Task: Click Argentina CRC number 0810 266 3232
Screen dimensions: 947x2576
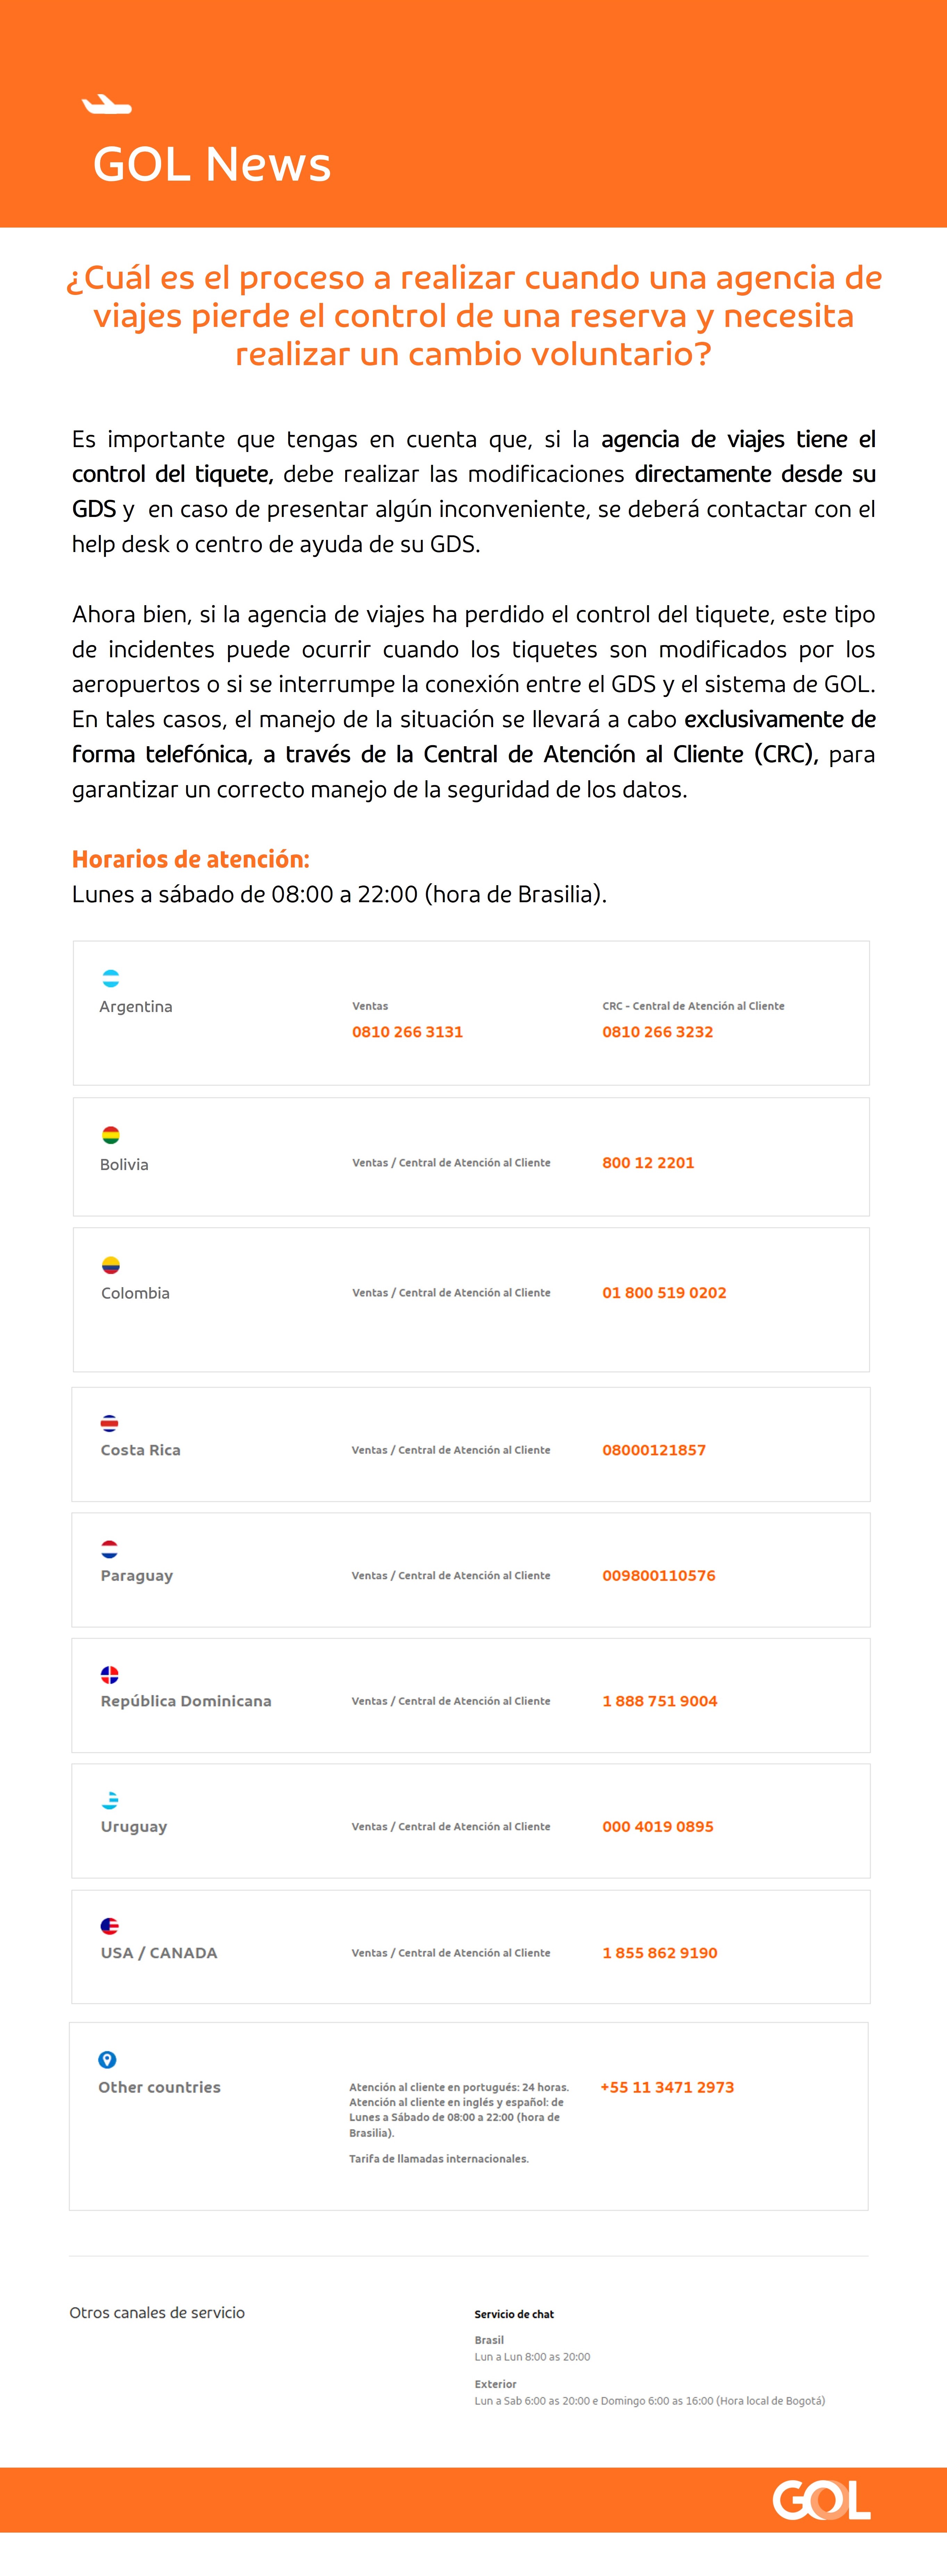Action: click(657, 1032)
